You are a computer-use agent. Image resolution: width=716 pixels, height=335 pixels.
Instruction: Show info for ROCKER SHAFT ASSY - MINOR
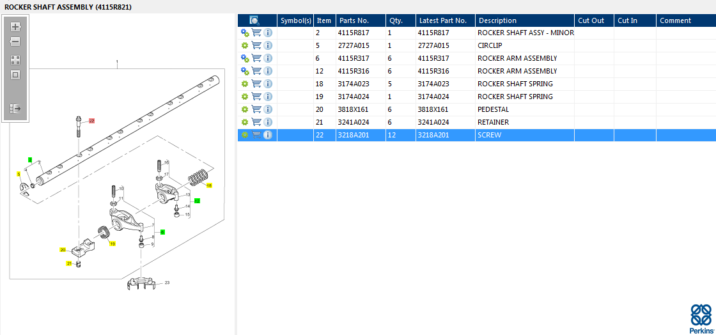click(x=268, y=33)
